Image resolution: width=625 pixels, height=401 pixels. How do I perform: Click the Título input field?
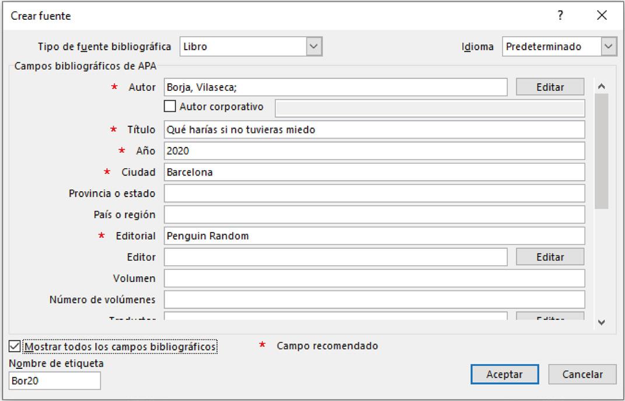[374, 129]
